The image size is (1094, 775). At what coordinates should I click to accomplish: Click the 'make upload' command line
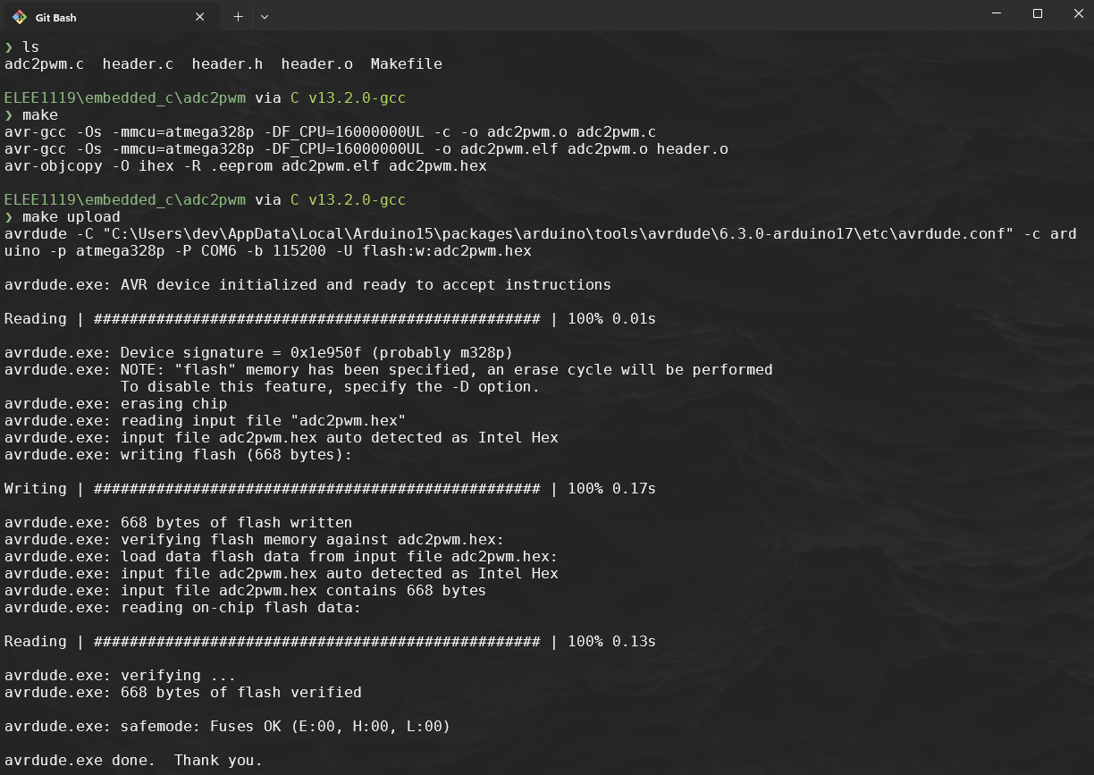click(72, 217)
